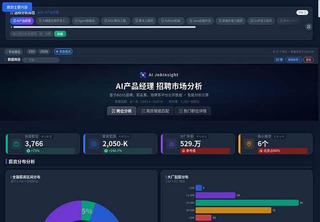Viewport: 320px width, 222px height.
Task: Export data as JSON
Action: coord(44,52)
